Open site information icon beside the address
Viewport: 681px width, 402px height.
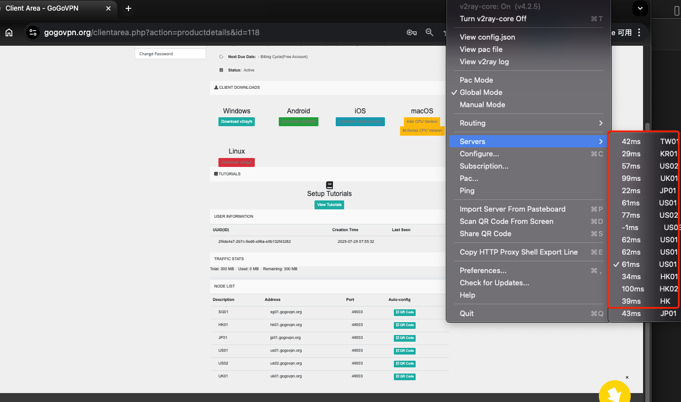pos(32,32)
